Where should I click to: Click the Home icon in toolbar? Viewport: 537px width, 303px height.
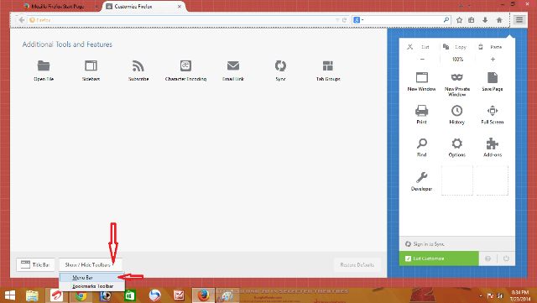click(x=499, y=20)
